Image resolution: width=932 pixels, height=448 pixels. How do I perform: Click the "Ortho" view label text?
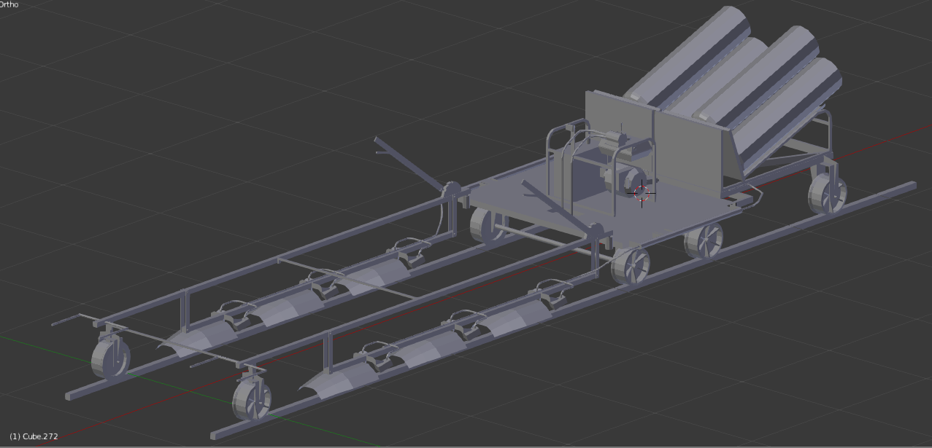pyautogui.click(x=9, y=4)
